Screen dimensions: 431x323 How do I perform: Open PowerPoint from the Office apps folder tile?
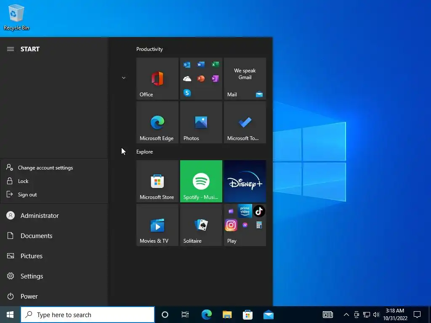pos(201,79)
